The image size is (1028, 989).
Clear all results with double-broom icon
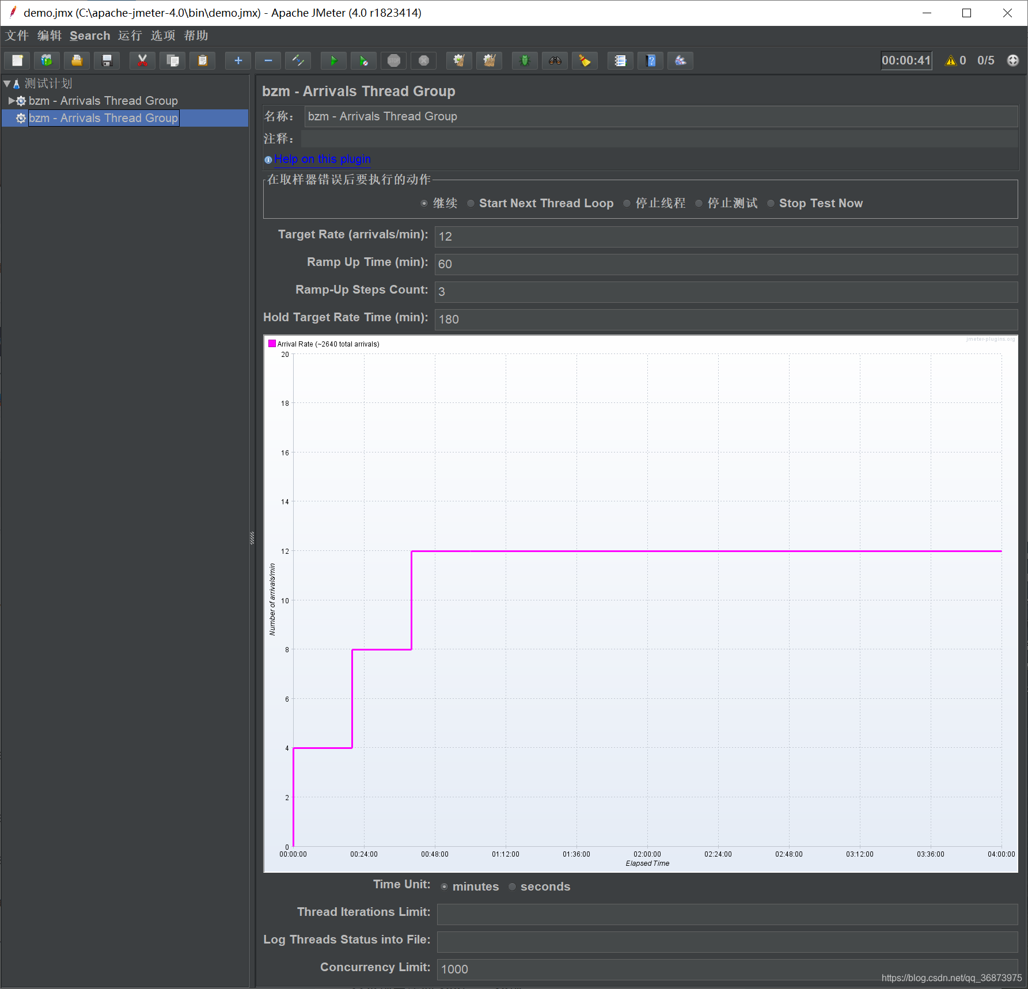point(489,60)
